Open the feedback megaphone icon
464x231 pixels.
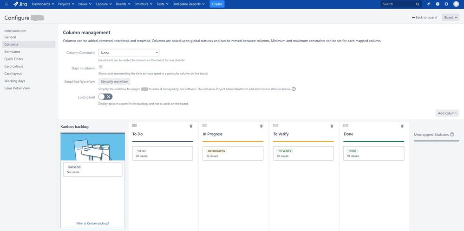click(429, 4)
